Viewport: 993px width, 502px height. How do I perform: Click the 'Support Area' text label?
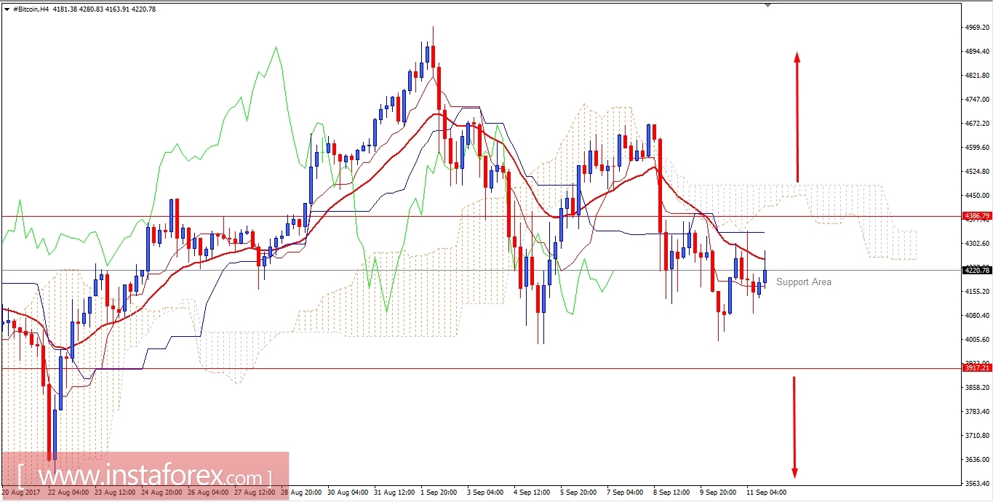click(804, 282)
